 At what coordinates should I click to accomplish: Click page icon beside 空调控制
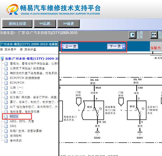point(6,136)
